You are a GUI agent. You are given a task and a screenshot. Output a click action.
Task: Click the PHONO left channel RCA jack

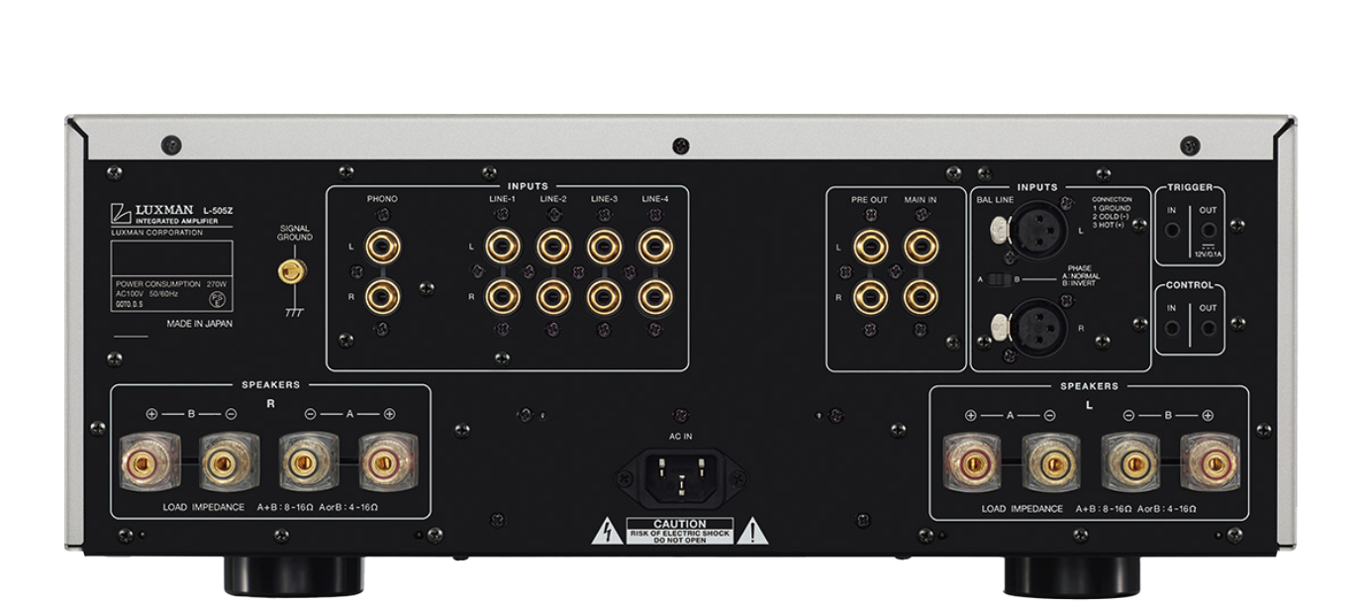[x=382, y=246]
